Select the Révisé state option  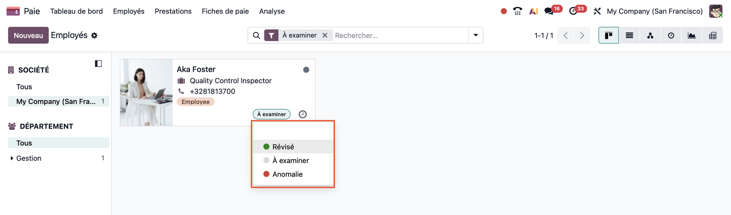(x=283, y=147)
